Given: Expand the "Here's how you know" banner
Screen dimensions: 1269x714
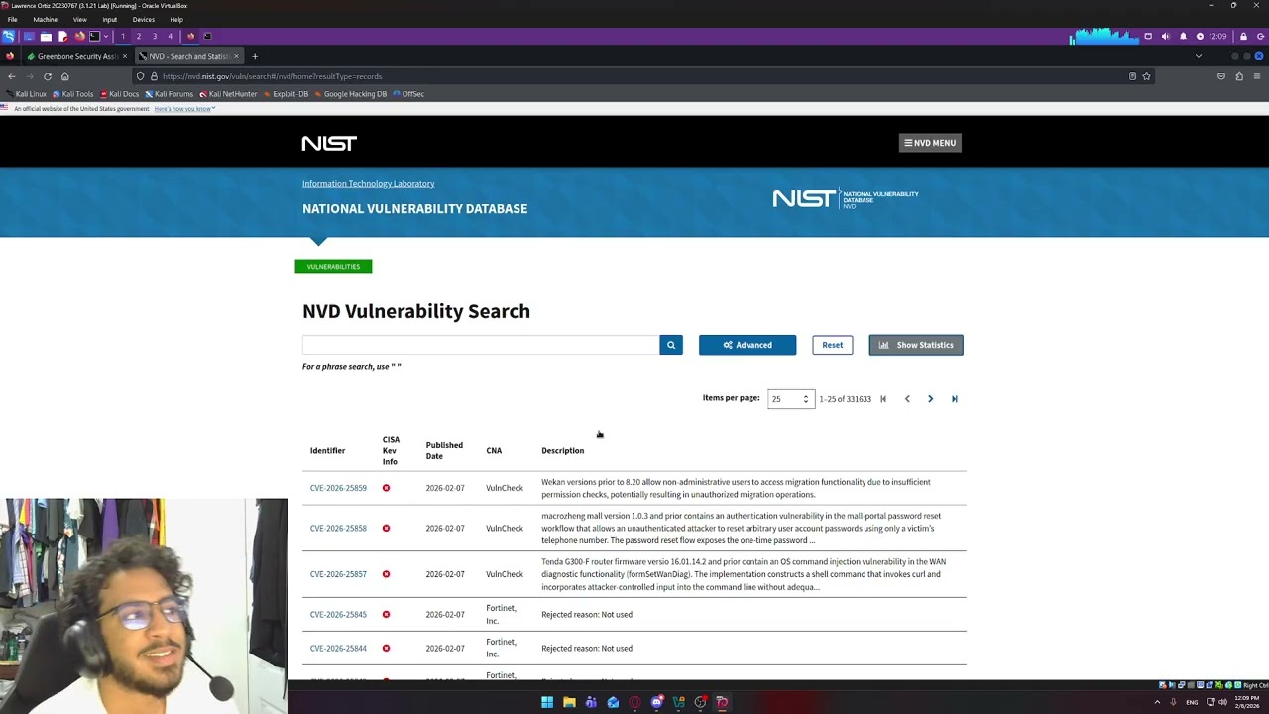Looking at the screenshot, I should 184,109.
